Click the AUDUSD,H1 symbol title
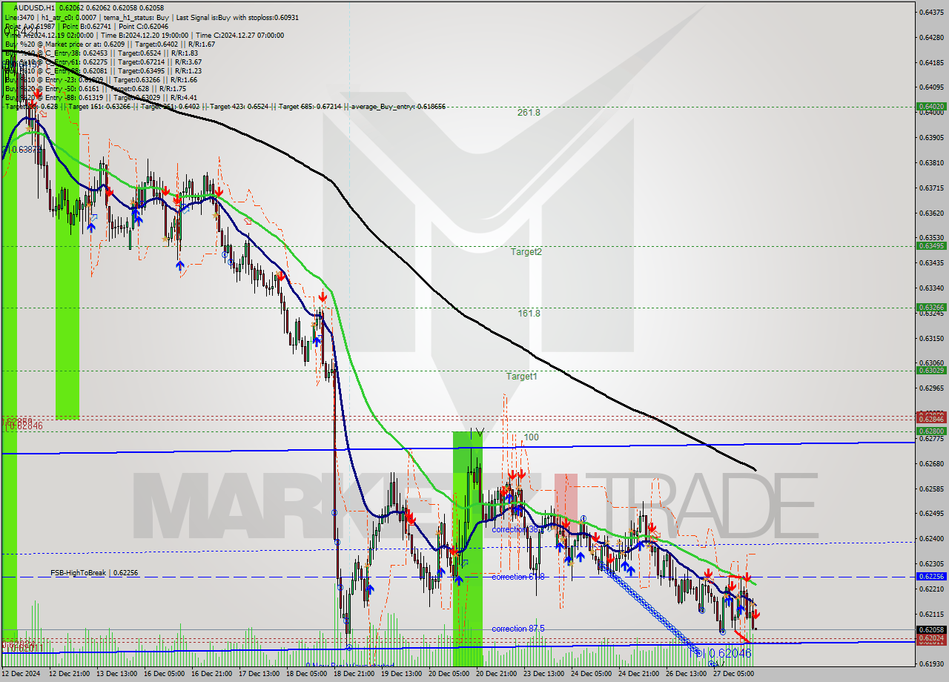 click(33, 7)
